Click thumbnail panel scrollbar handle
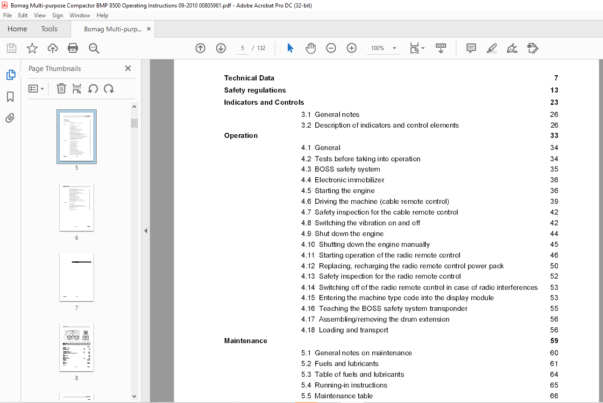The height and width of the screenshot is (403, 603). click(135, 123)
